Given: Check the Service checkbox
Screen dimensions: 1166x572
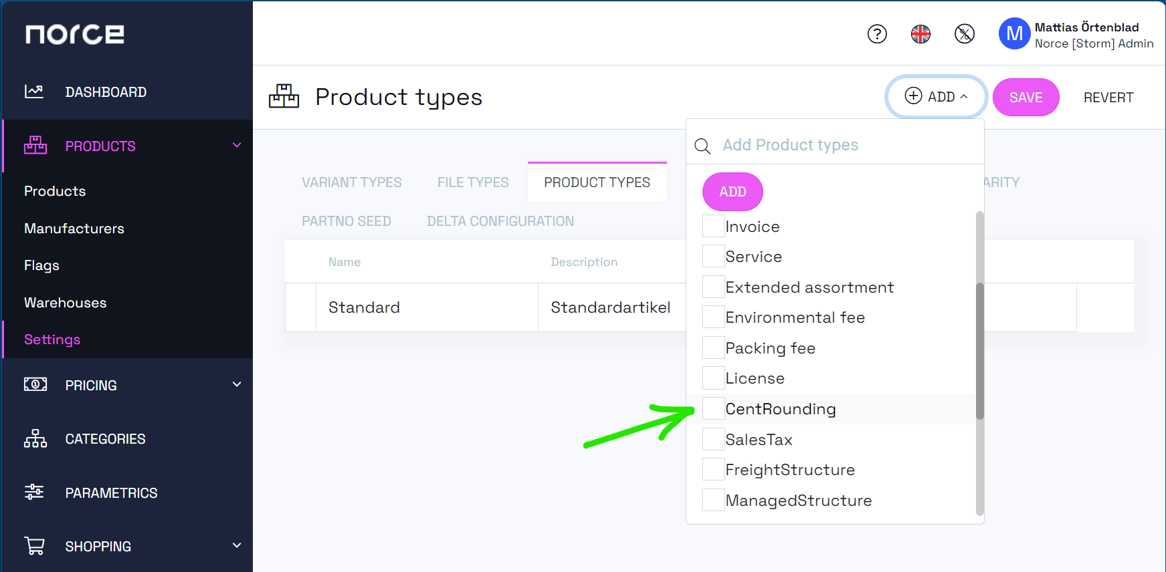Looking at the screenshot, I should 714,256.
